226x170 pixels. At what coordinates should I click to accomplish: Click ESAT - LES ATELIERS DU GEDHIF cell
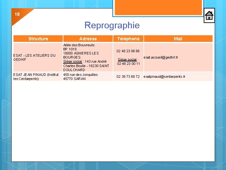click(38, 57)
